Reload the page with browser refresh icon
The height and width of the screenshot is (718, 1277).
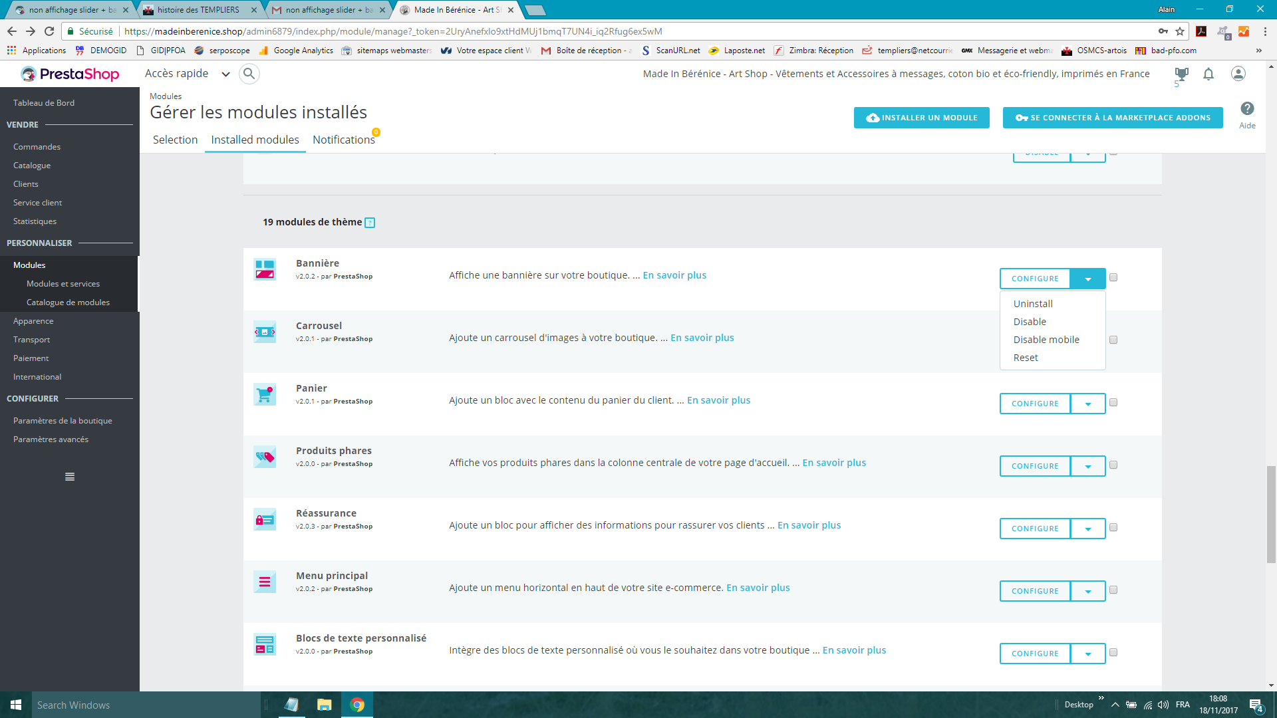[x=49, y=31]
